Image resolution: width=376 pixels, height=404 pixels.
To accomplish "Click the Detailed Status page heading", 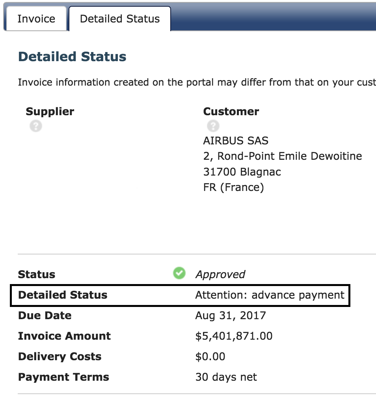I will point(72,56).
